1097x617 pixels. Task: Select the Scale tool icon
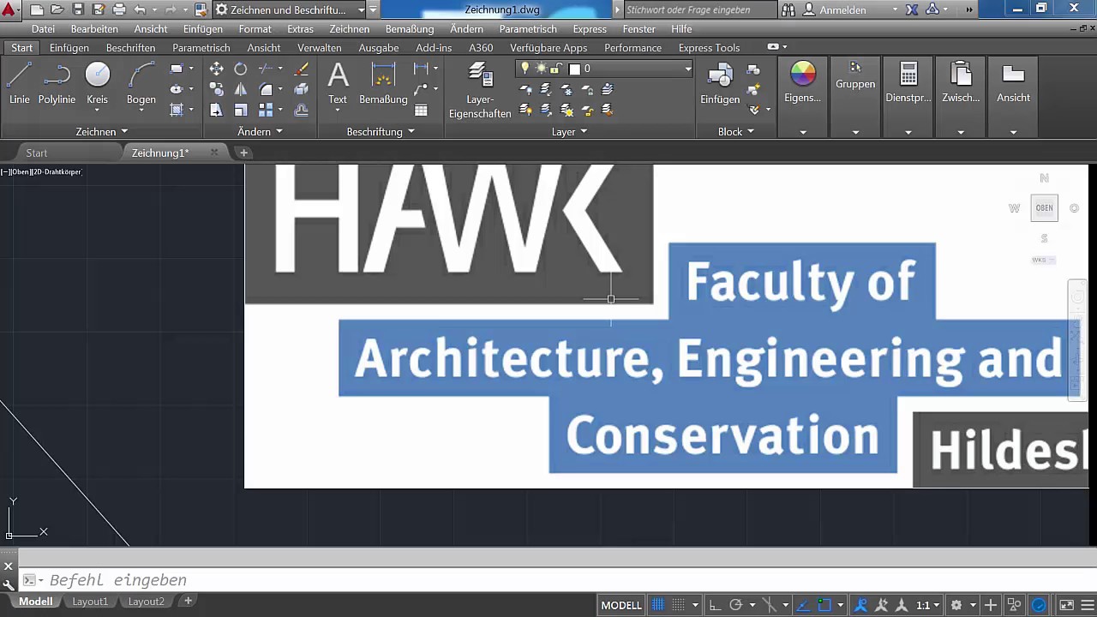point(241,110)
